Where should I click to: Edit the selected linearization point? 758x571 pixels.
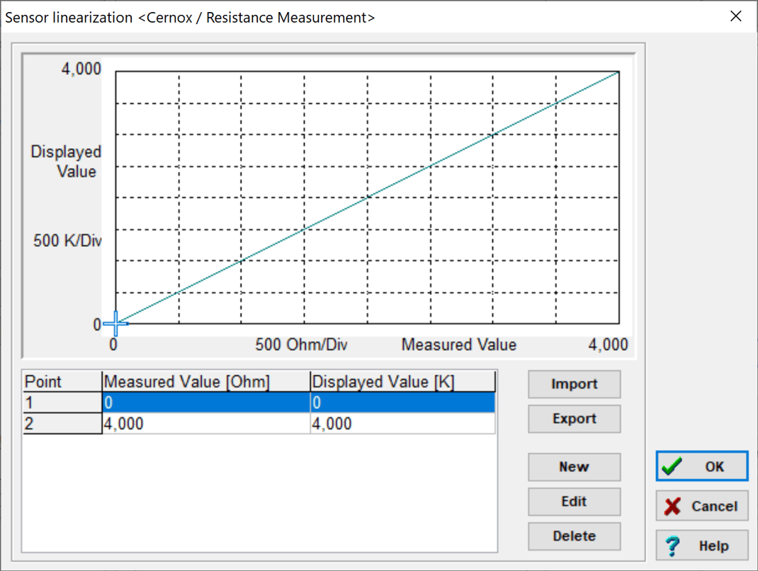tap(574, 502)
